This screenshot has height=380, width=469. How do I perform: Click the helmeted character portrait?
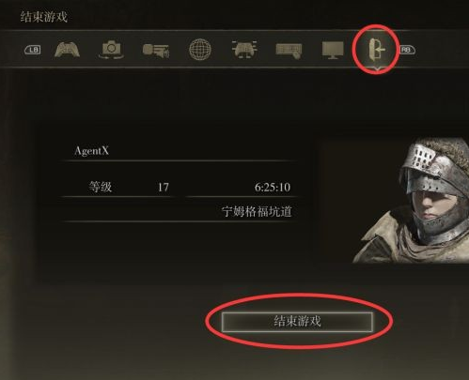pyautogui.click(x=411, y=200)
